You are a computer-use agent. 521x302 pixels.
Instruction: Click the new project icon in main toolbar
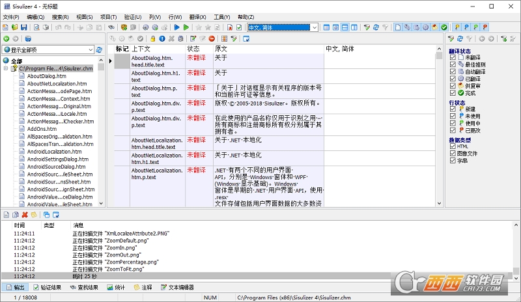pos(5,27)
